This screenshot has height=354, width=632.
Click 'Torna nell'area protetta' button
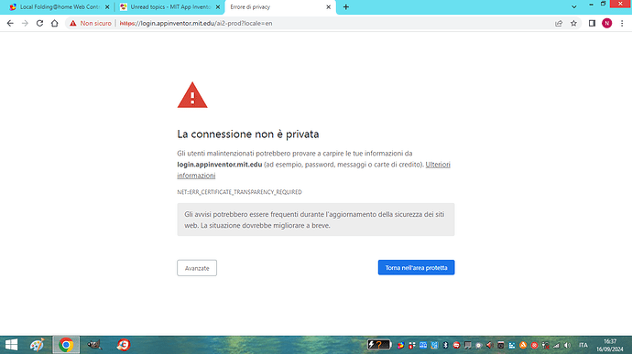coord(416,267)
